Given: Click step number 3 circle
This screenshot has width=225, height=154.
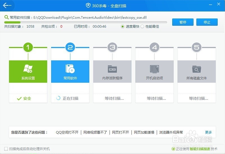Looking at the screenshot, I should [112, 47].
